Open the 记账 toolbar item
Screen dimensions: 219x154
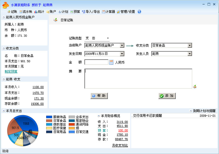tap(12, 12)
